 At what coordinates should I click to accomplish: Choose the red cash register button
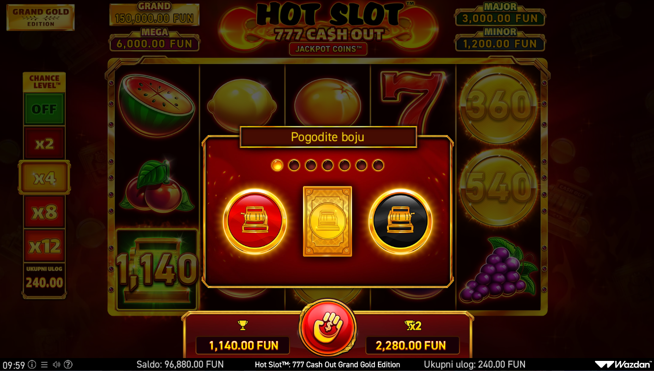click(x=254, y=221)
